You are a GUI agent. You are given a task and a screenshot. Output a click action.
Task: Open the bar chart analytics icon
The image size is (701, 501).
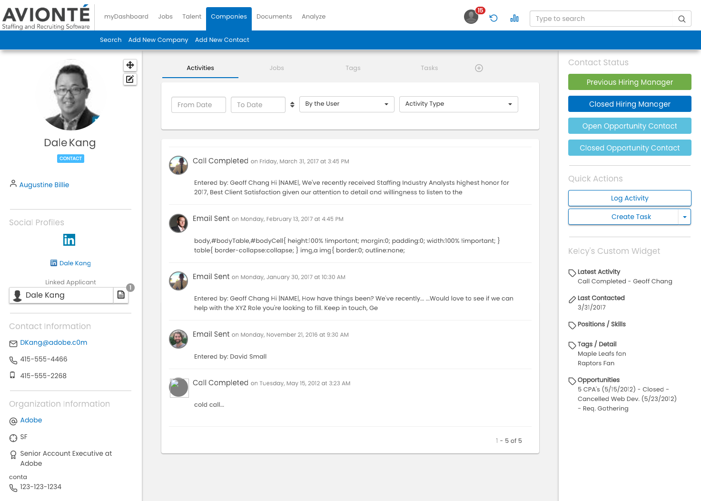514,18
